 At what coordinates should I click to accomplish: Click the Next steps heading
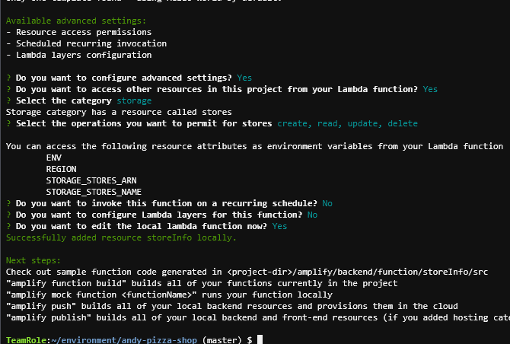coord(30,260)
